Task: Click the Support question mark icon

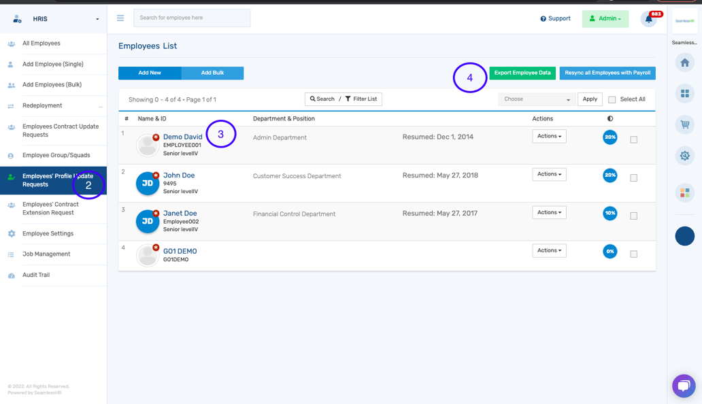Action: 543,19
